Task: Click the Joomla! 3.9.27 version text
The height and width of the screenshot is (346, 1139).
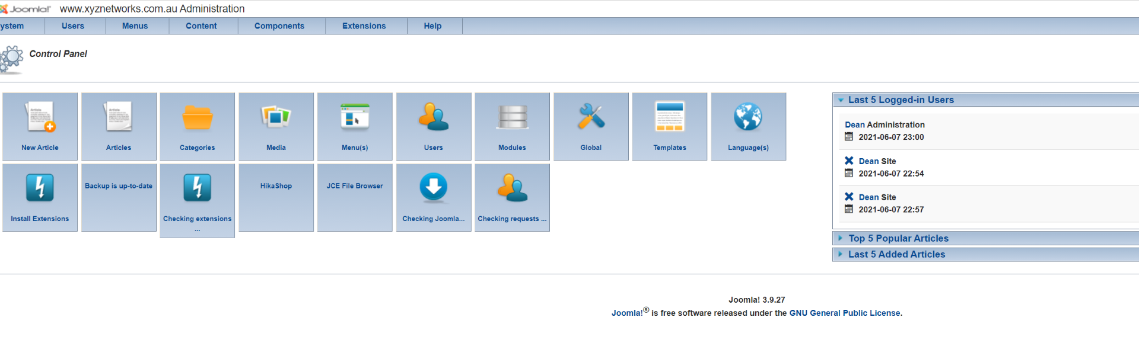Action: coord(757,300)
